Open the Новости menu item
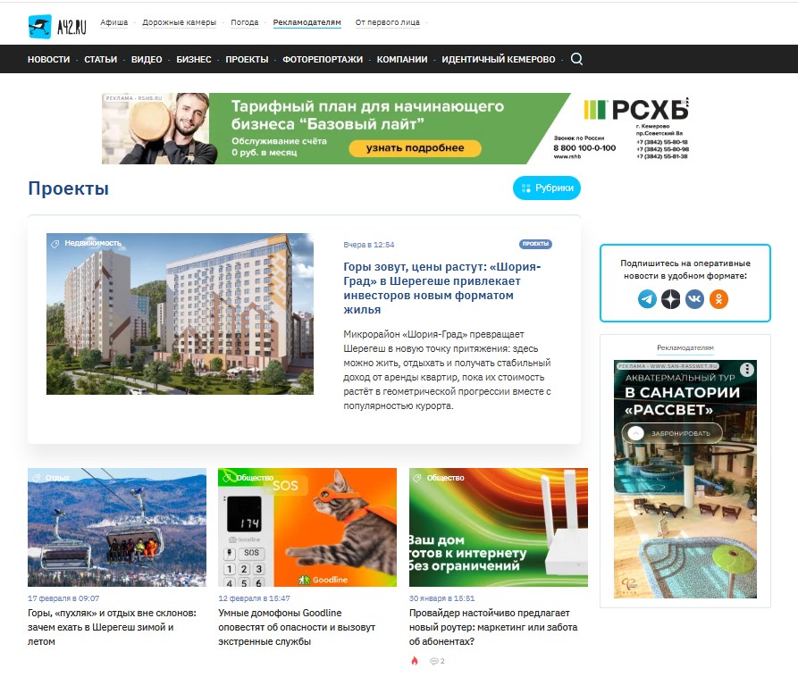This screenshot has height=677, width=798. pyautogui.click(x=48, y=59)
